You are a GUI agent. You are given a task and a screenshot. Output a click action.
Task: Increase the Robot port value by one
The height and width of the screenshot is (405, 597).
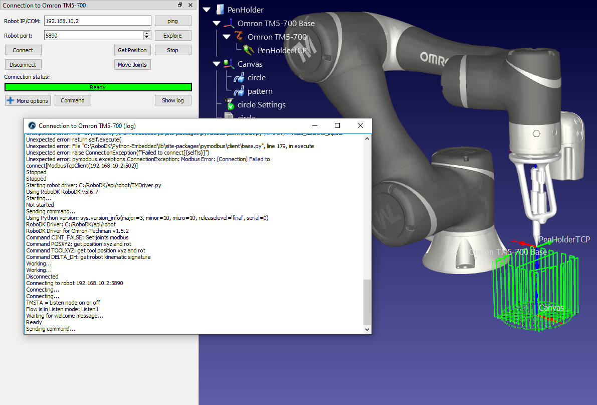pos(147,33)
